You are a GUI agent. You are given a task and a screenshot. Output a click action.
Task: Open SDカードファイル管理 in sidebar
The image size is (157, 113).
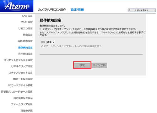pyautogui.click(x=20, y=85)
